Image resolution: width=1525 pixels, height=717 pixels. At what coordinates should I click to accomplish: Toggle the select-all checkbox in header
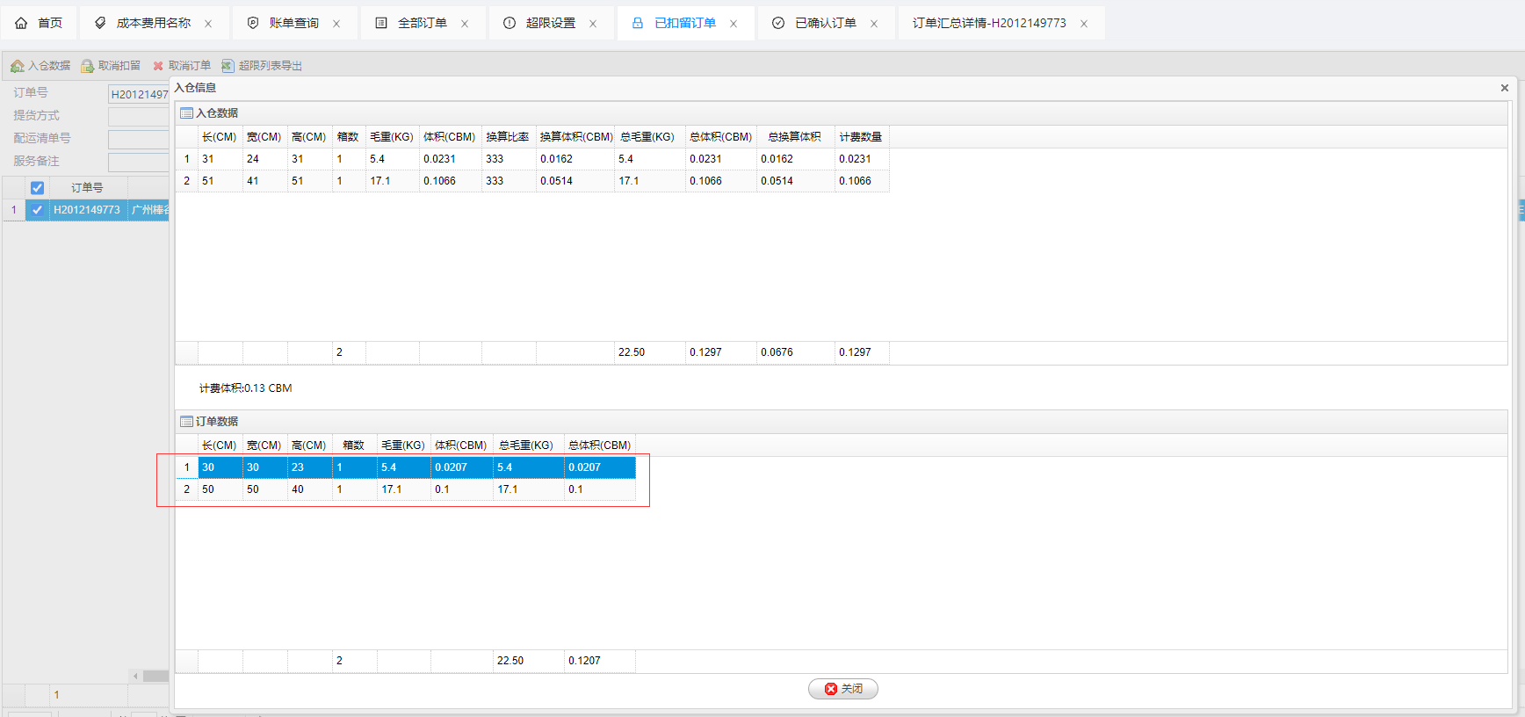pos(37,188)
